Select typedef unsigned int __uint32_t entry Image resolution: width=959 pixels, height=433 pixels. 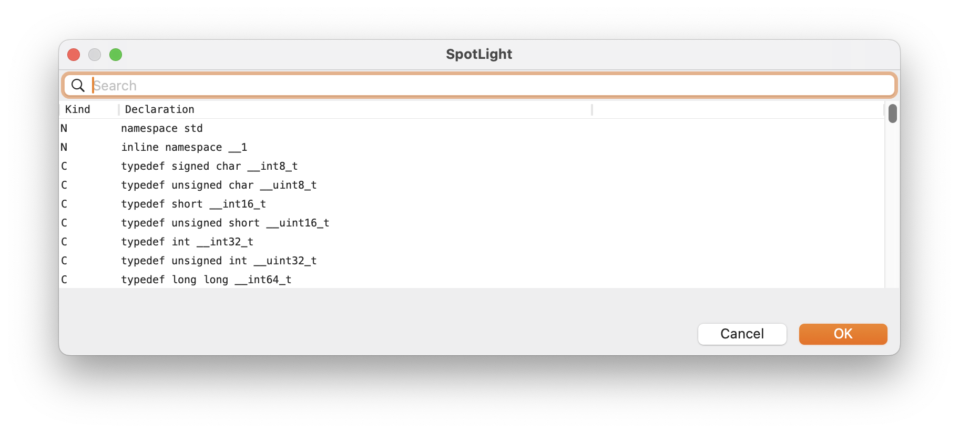point(472,261)
